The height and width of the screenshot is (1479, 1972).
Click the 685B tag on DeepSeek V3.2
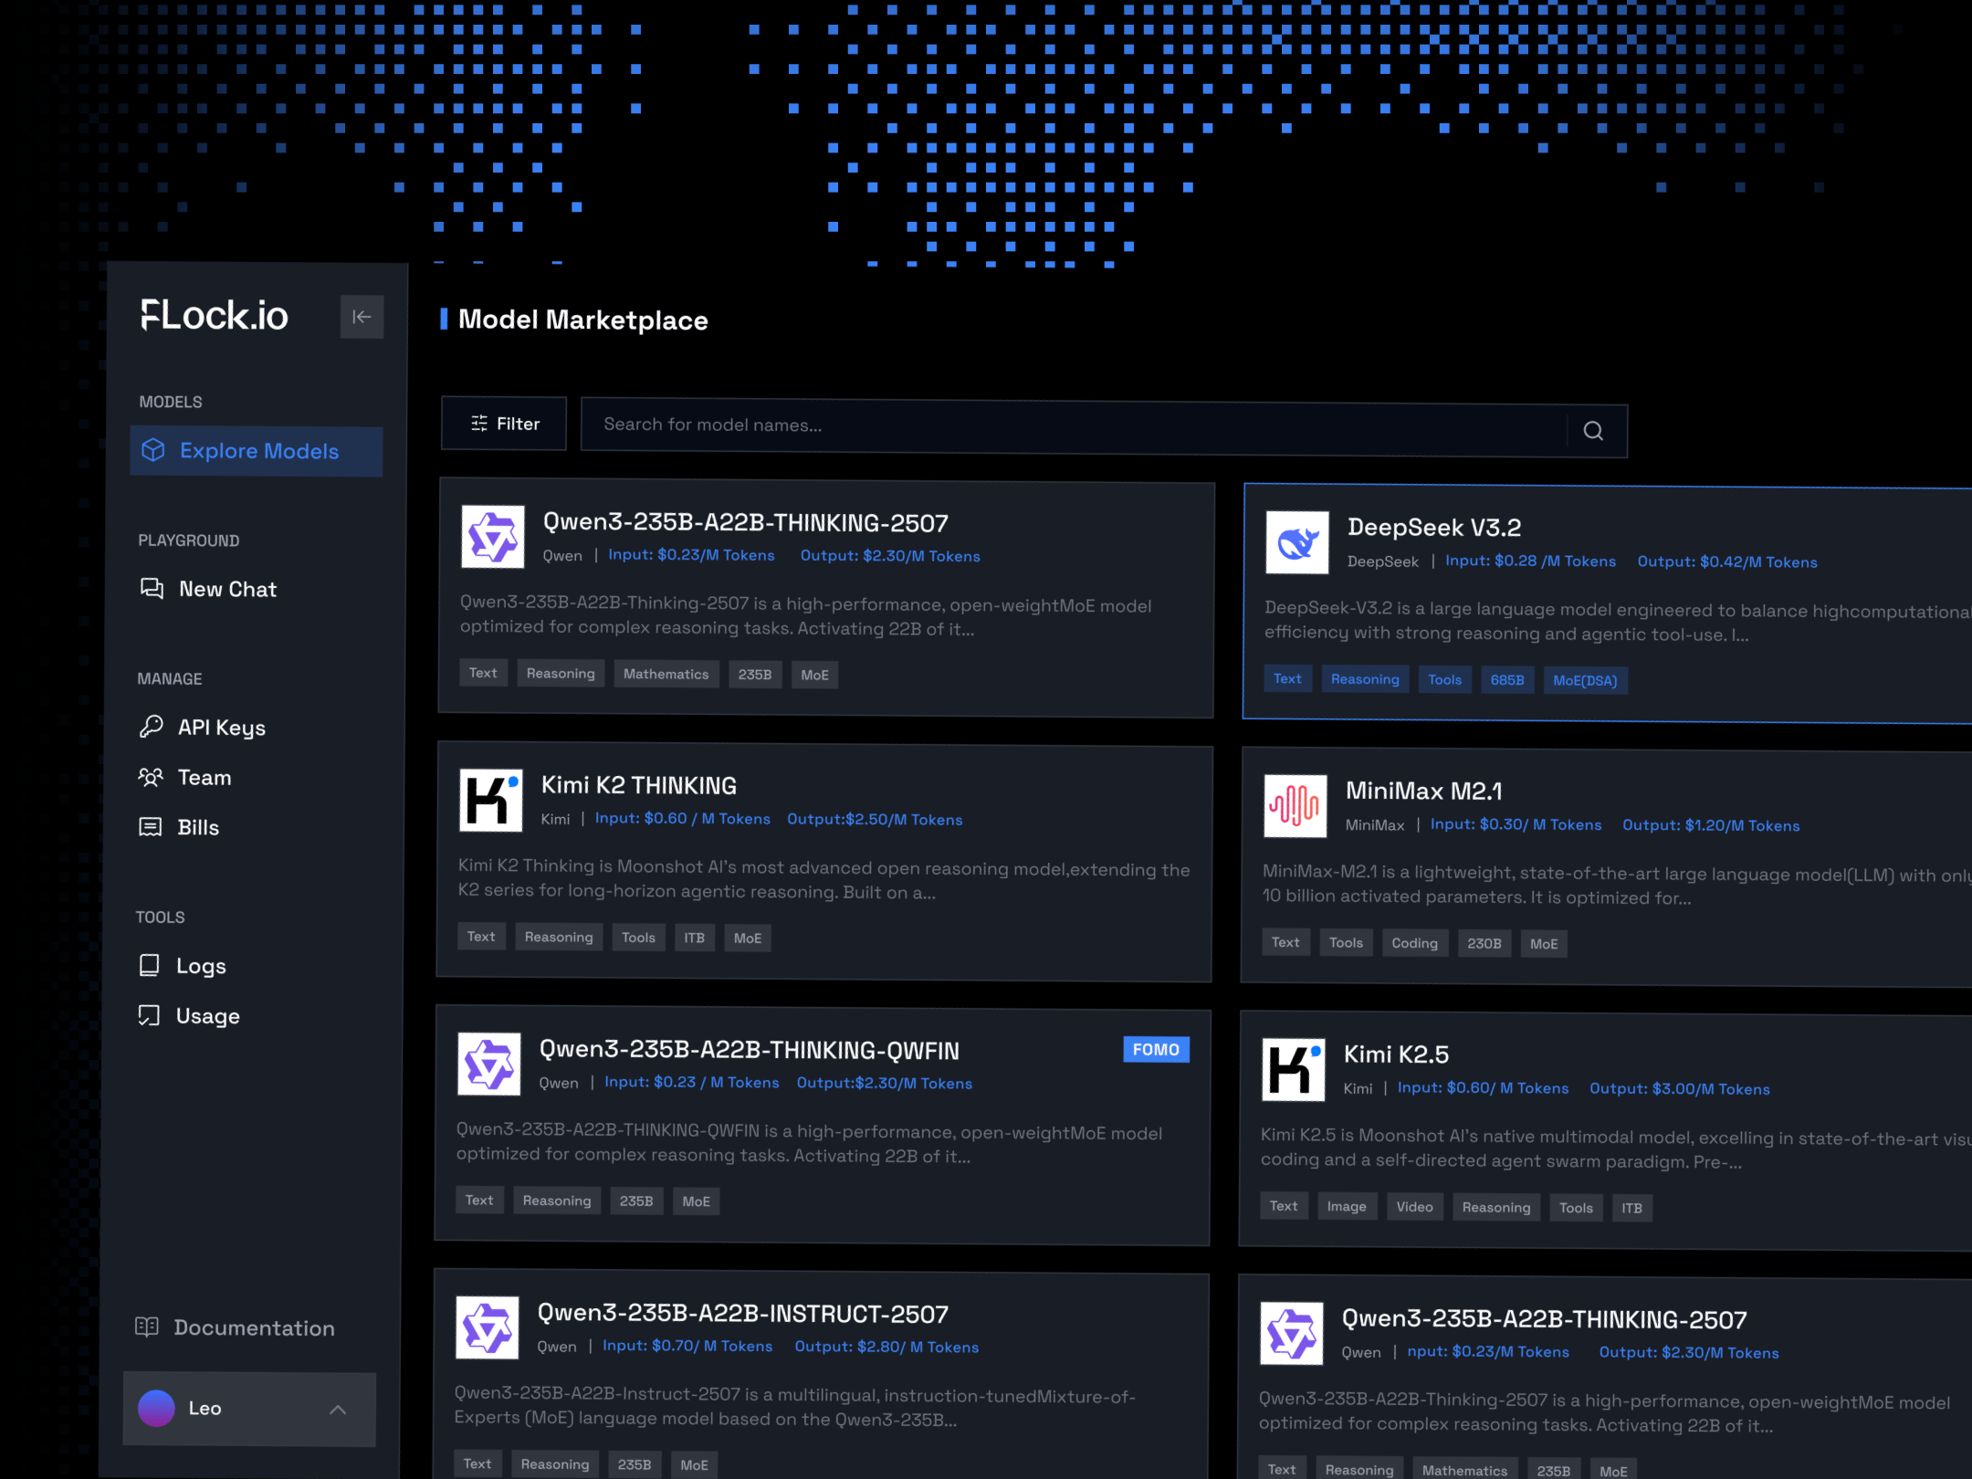coord(1507,680)
